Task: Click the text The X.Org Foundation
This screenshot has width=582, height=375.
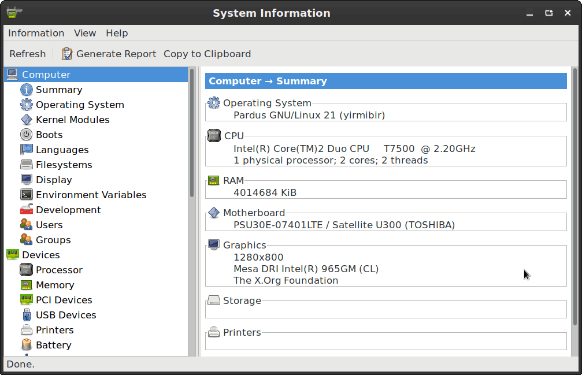Action: pyautogui.click(x=286, y=280)
